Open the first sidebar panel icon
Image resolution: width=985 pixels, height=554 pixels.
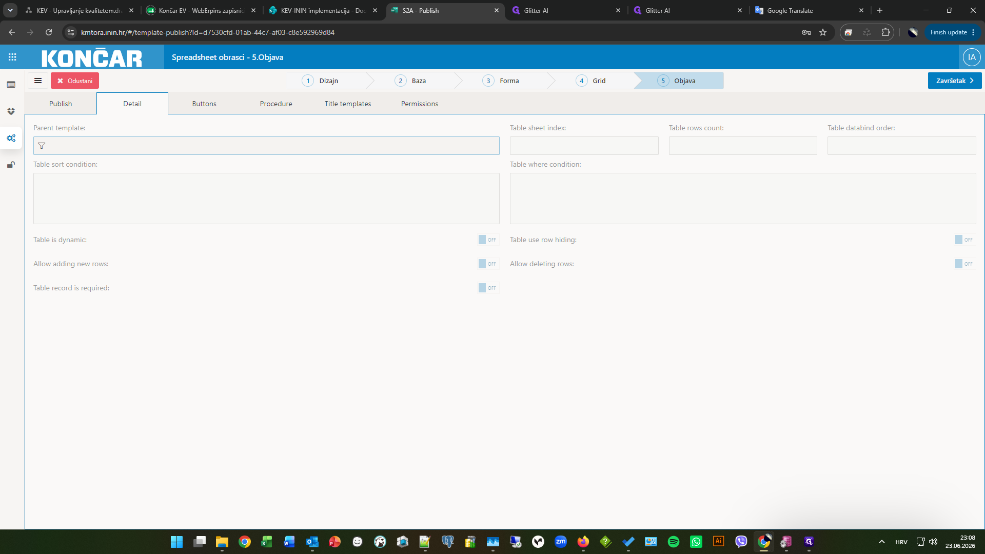click(11, 85)
